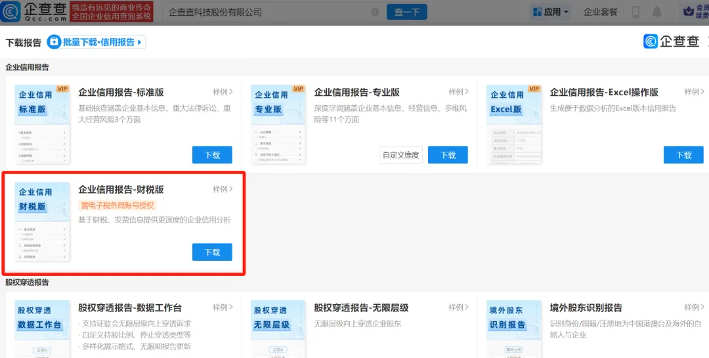Image resolution: width=709 pixels, height=358 pixels.
Task: Click 自定义维度 for the 专业版 report
Action: [400, 155]
